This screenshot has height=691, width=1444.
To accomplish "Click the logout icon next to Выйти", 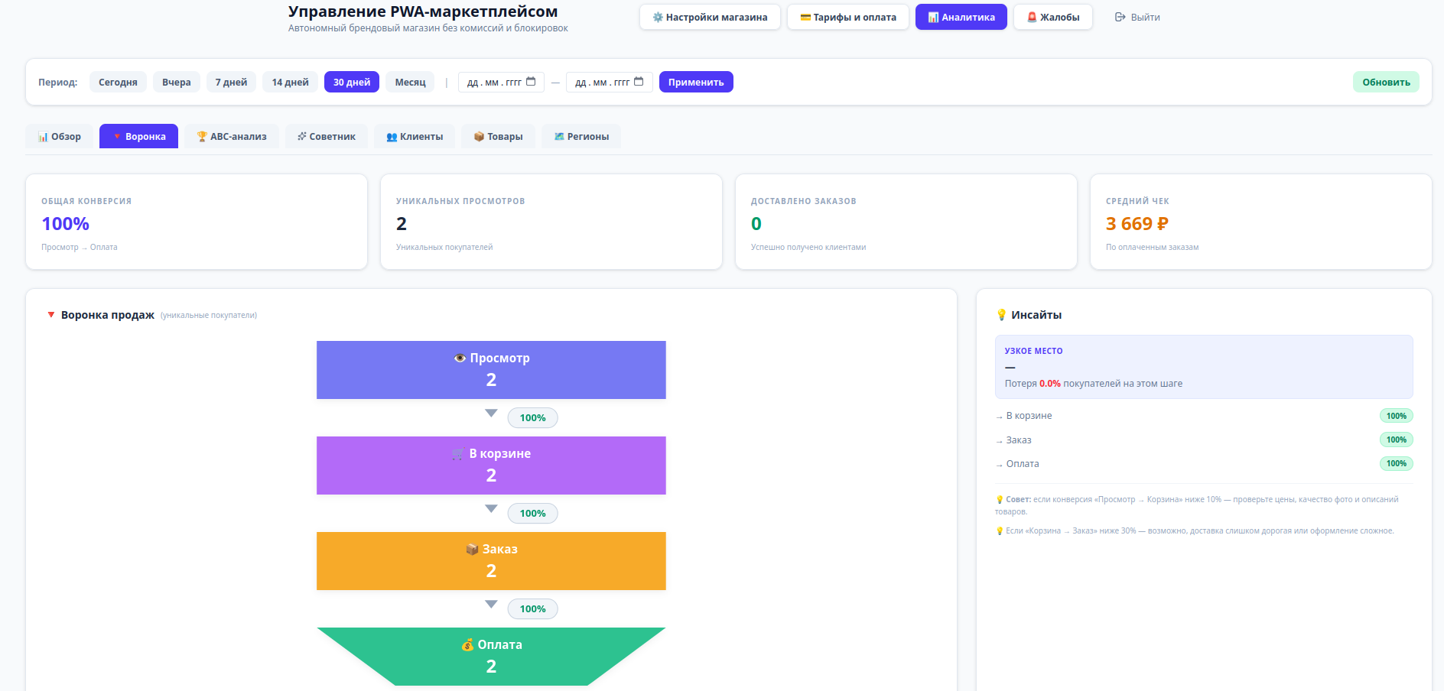I will [1120, 17].
